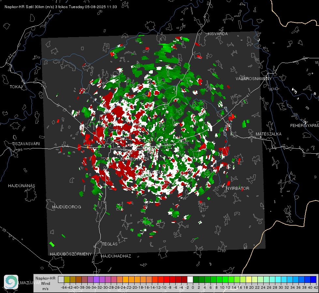Screen dimensions: 319x293
Task: Click the leftmost gray swatch of the scale
Action: [61, 279]
